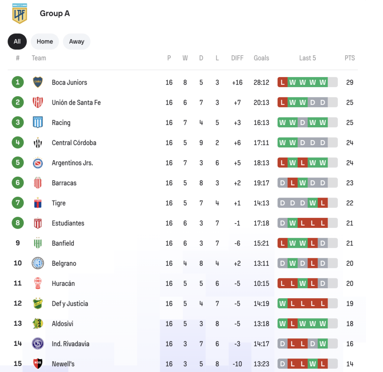Open Tigre team name link
The width and height of the screenshot is (383, 372).
[59, 203]
